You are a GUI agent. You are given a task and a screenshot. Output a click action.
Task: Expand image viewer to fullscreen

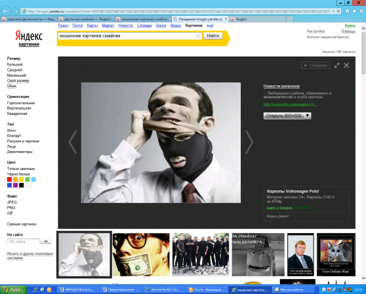[x=337, y=66]
